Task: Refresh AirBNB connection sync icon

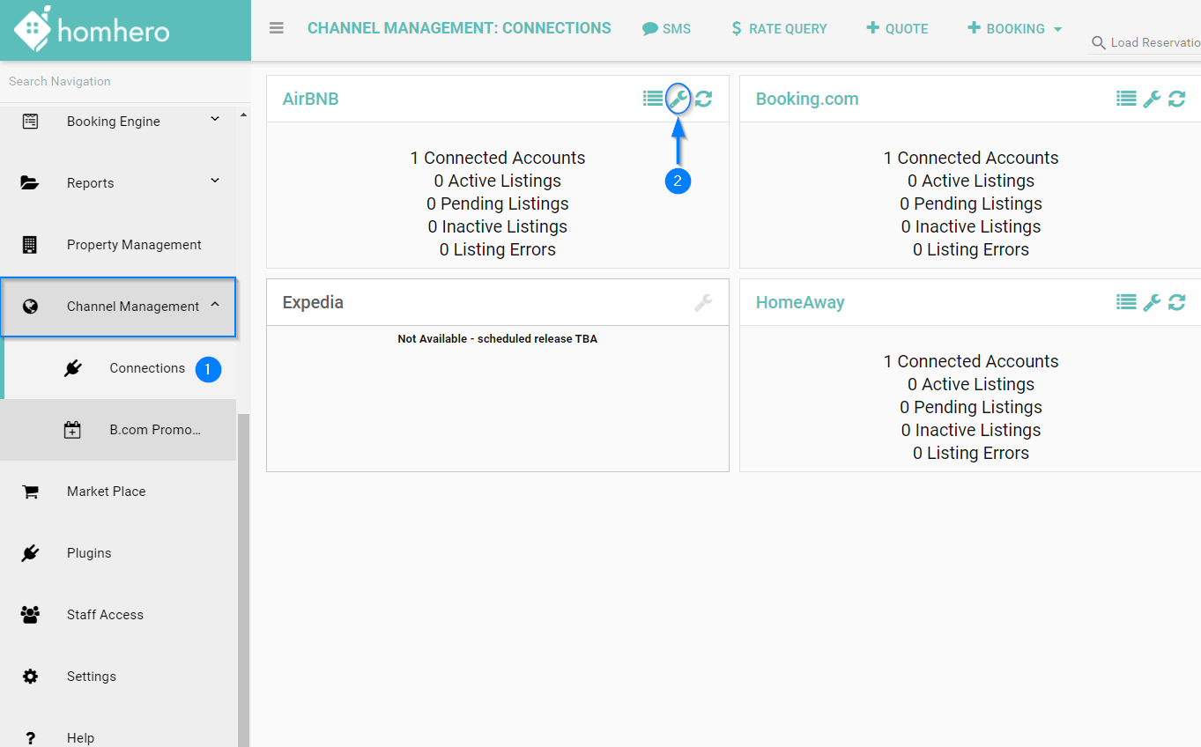Action: pyautogui.click(x=703, y=99)
